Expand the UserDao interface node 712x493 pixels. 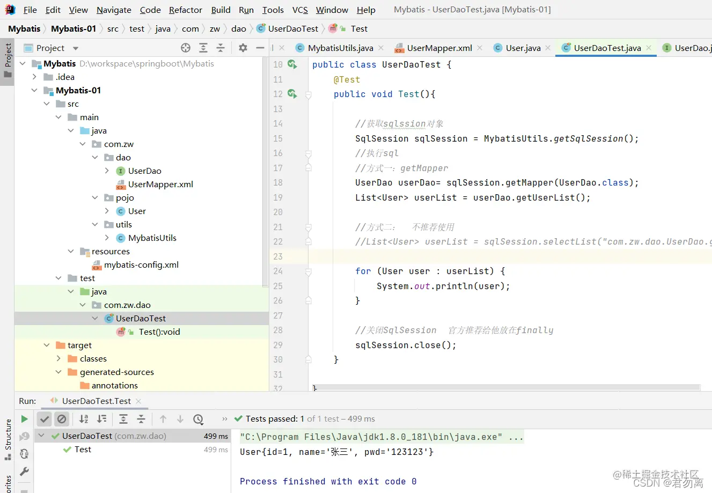pos(107,171)
